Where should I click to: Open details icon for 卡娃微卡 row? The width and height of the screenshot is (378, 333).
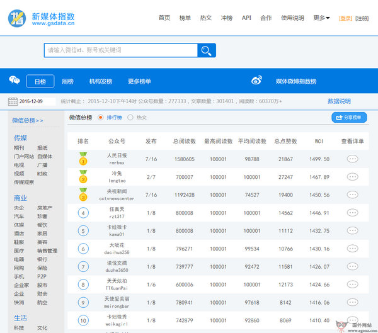click(x=352, y=230)
